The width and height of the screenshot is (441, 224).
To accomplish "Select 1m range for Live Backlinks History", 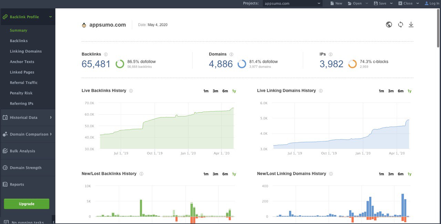I will point(206,91).
